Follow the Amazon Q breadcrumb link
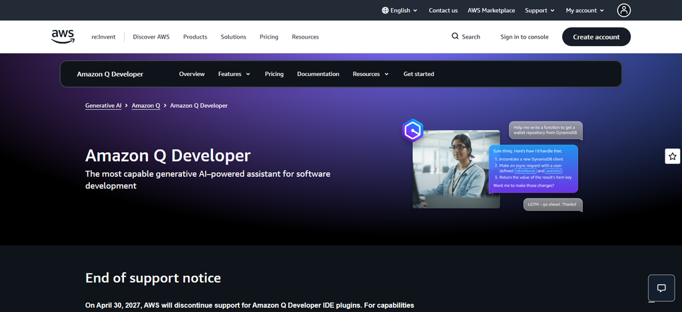Viewport: 682px width, 312px height. (x=146, y=106)
